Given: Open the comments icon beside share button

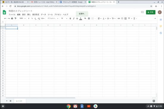Looking at the screenshot, I should 142,12.
